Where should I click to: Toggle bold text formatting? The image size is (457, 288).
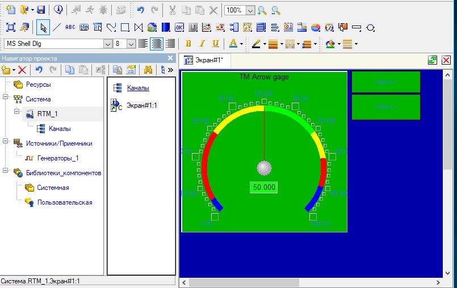(188, 44)
